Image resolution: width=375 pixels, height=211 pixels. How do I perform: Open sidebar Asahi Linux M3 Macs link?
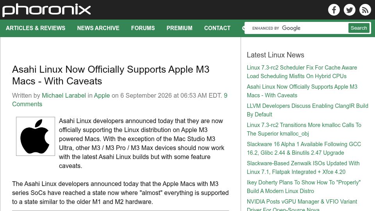[x=302, y=91]
